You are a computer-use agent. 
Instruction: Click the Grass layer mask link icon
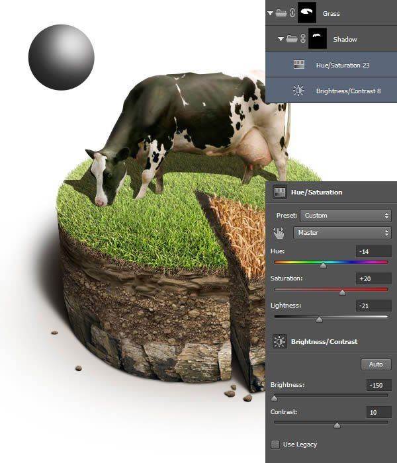[x=292, y=13]
